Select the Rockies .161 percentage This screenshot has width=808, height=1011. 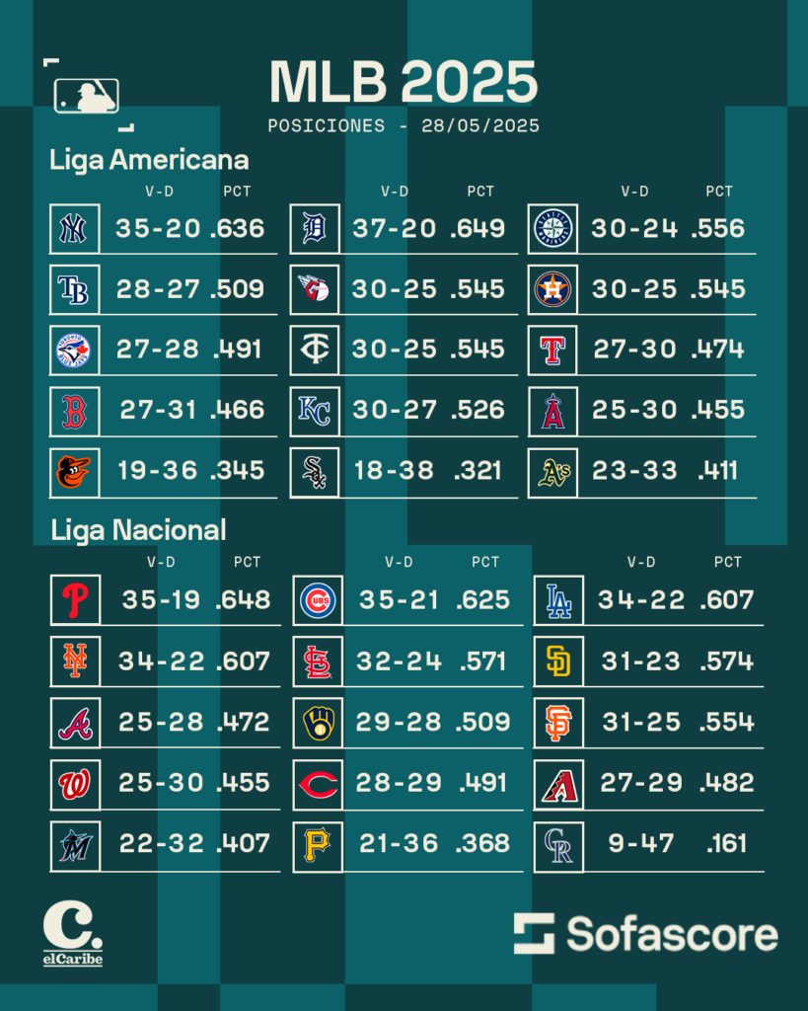[x=727, y=843]
